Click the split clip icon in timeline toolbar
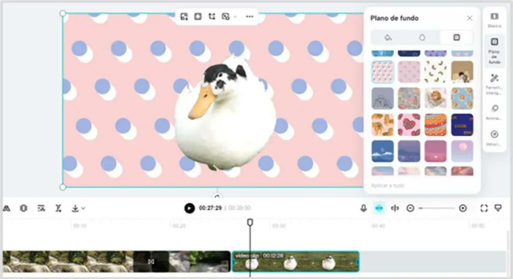 click(58, 208)
